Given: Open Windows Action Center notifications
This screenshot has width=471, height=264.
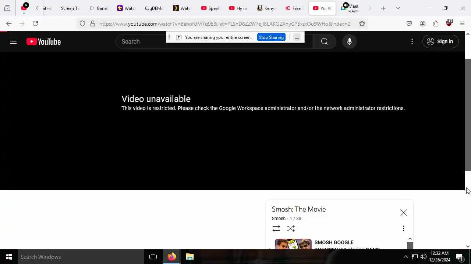Looking at the screenshot, I should (459, 257).
